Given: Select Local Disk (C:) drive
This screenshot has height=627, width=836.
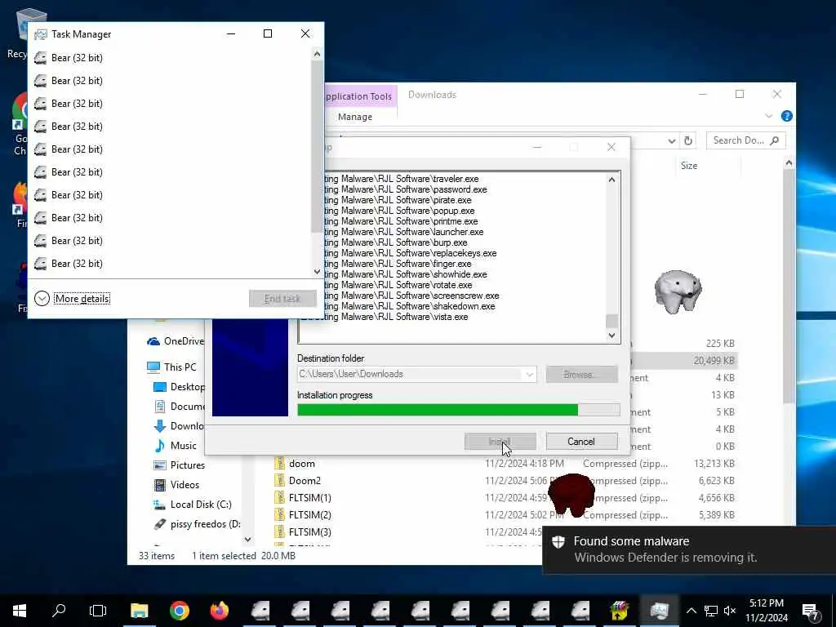Looking at the screenshot, I should tap(193, 505).
